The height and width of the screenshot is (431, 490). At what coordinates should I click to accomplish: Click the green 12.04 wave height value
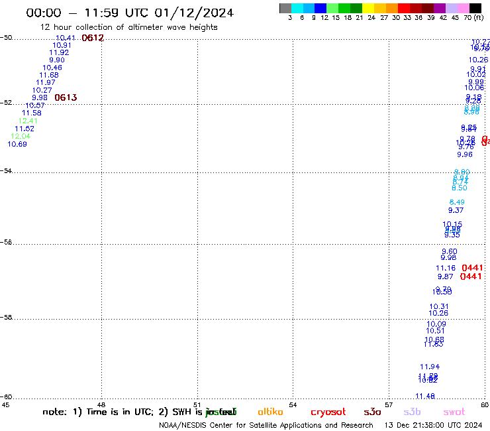pos(21,136)
